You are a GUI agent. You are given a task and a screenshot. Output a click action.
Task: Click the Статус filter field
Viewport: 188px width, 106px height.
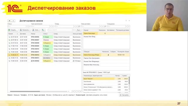pos(17,26)
